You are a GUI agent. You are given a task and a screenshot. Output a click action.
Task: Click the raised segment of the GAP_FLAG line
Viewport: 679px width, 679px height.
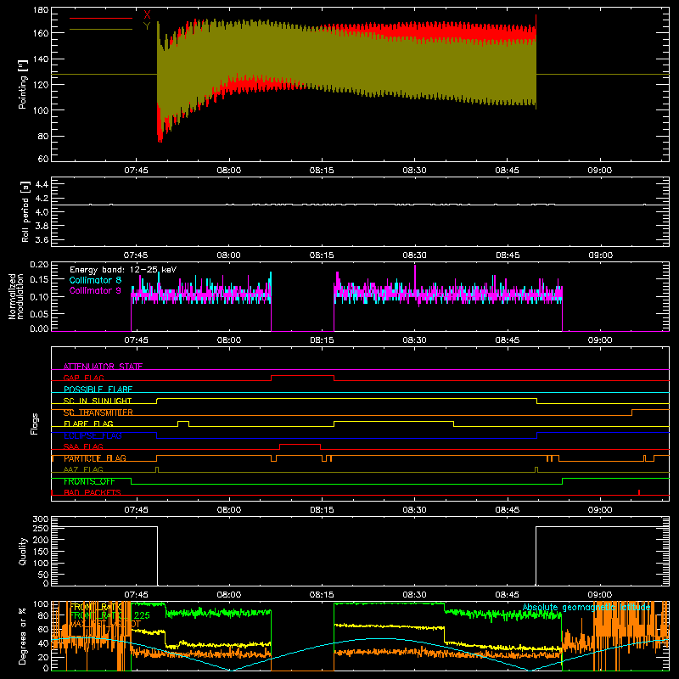point(303,375)
